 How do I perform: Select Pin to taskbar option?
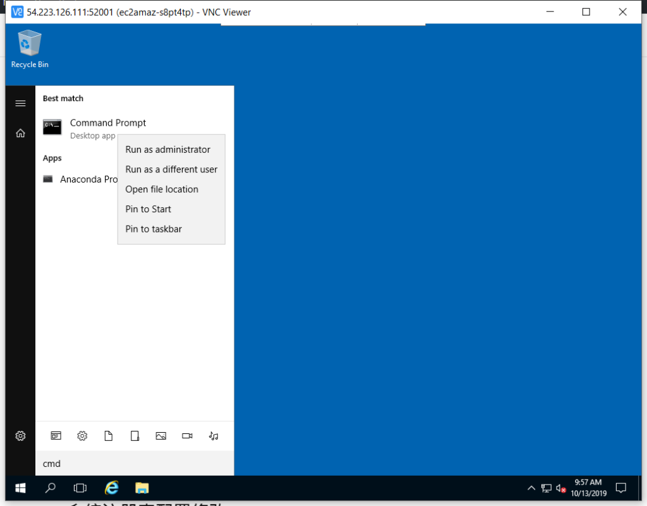click(154, 229)
